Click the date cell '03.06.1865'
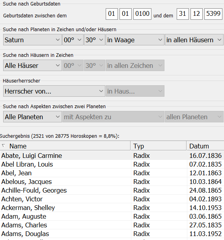Screen dimensions: 224x240 coord(205,217)
